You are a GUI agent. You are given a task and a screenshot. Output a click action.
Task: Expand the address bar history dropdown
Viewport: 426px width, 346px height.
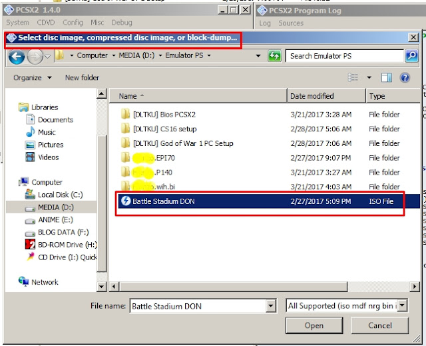pyautogui.click(x=258, y=56)
